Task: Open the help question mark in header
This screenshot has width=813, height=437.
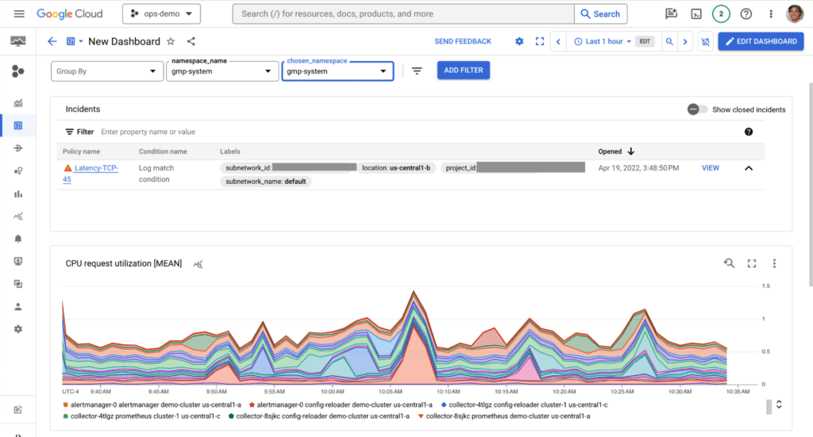Action: 746,14
